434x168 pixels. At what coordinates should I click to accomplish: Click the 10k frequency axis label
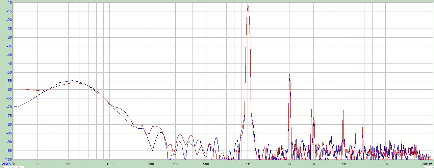(385, 164)
